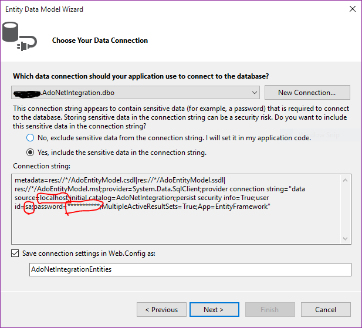The width and height of the screenshot is (362, 328).
Task: Cancel the wizard
Action: pyautogui.click(x=326, y=310)
